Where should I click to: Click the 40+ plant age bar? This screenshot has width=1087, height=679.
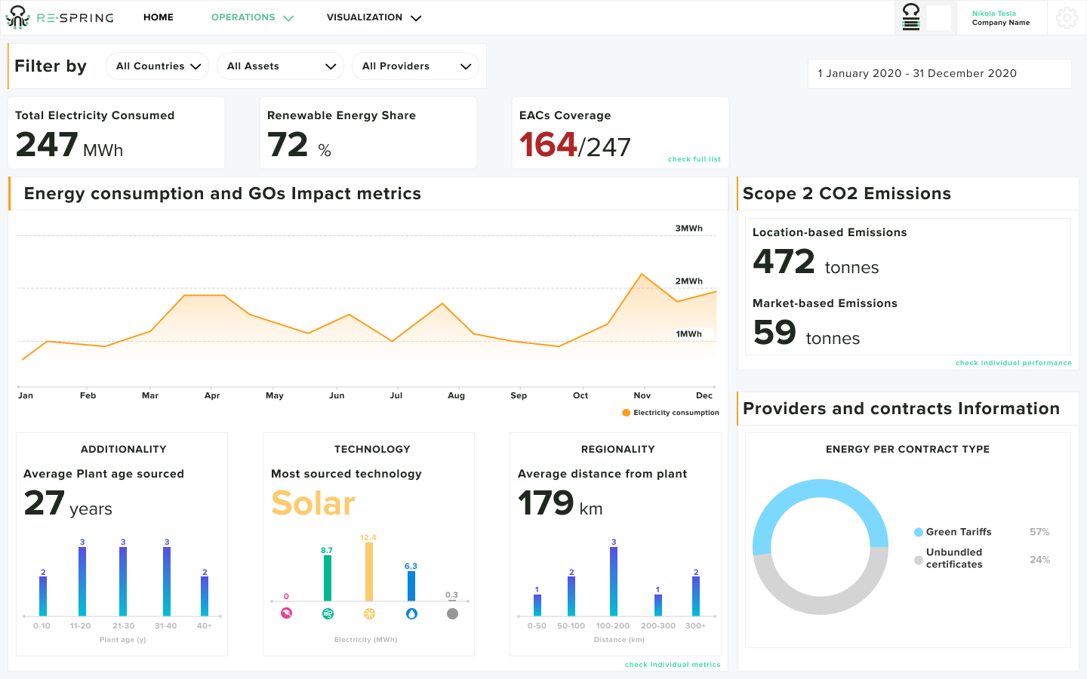coord(205,596)
